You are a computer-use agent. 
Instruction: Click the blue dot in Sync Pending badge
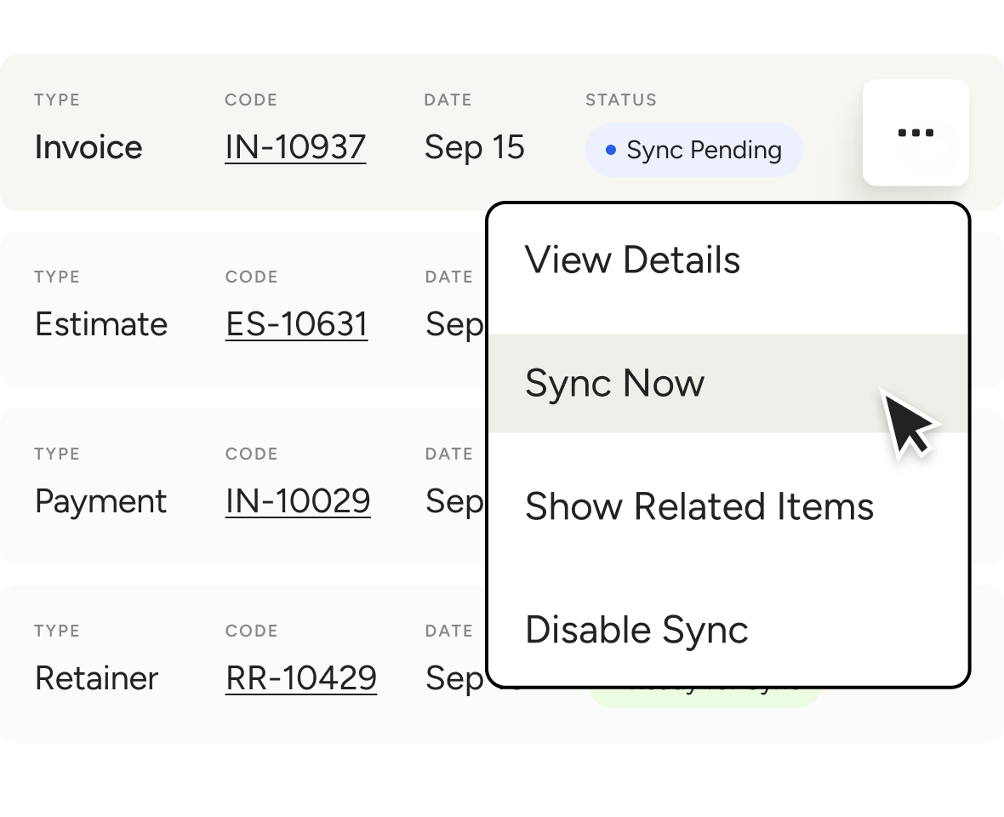[610, 151]
